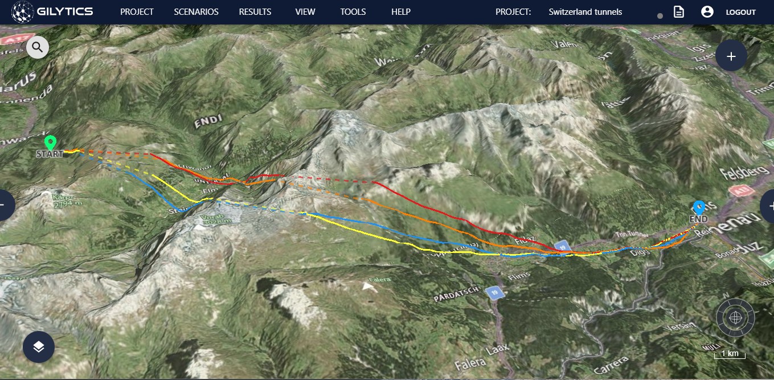Expand the left edge side panel button
Image resolution: width=774 pixels, height=380 pixels.
click(5, 205)
